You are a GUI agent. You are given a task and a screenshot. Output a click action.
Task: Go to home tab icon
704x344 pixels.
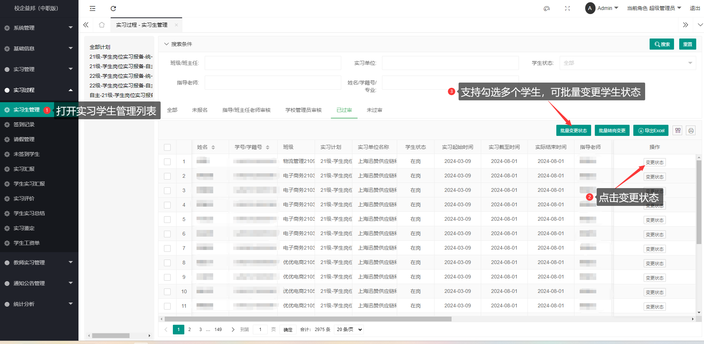(102, 25)
